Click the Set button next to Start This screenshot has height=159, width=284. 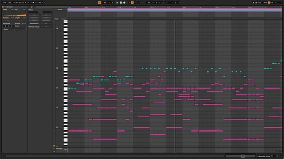click(x=12, y=10)
